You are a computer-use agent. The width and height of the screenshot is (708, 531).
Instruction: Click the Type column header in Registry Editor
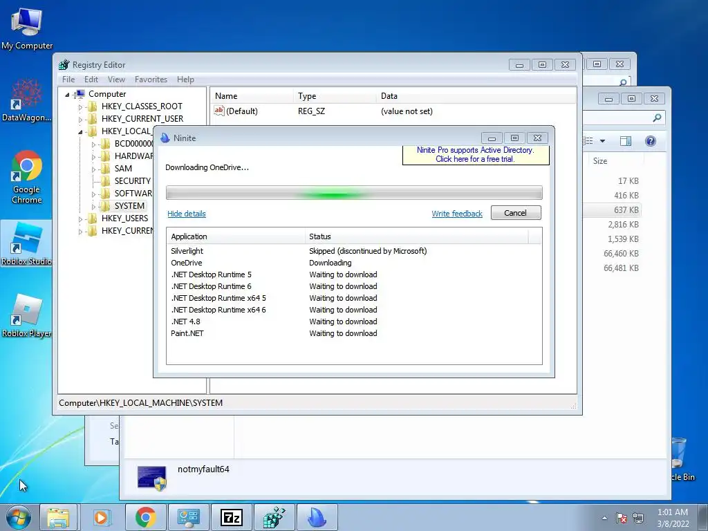pos(334,96)
